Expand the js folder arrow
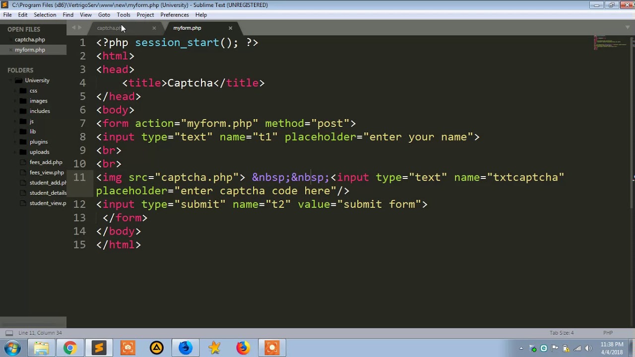Image resolution: width=635 pixels, height=357 pixels. (x=16, y=121)
